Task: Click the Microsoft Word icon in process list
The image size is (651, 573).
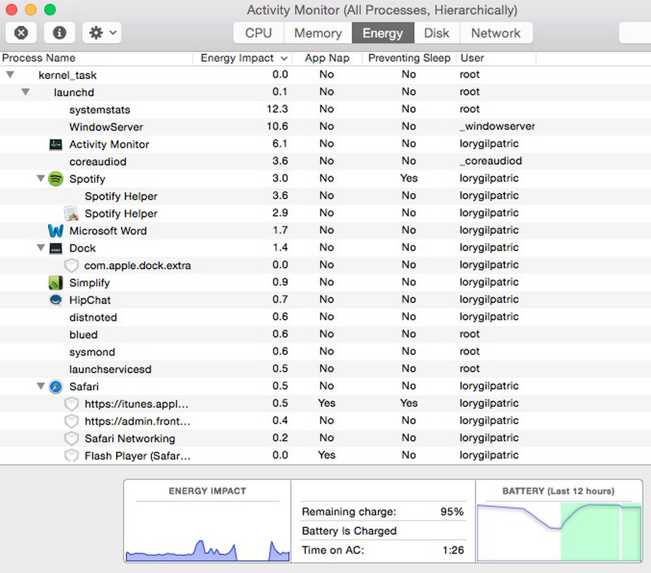Action: pyautogui.click(x=56, y=231)
